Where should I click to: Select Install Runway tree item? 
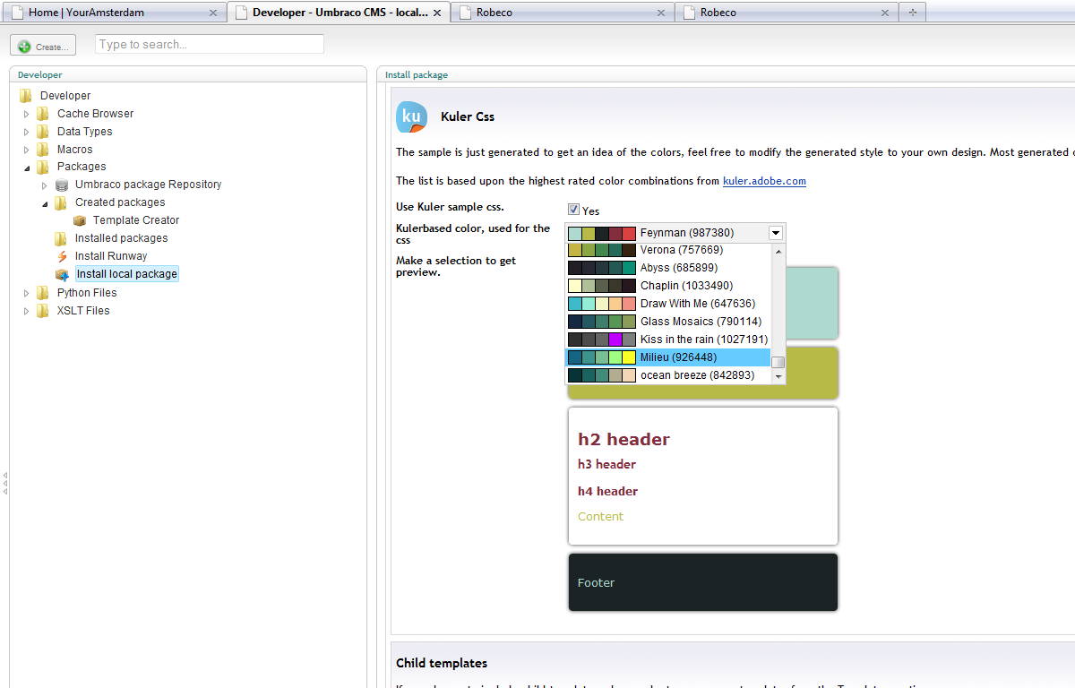click(111, 256)
